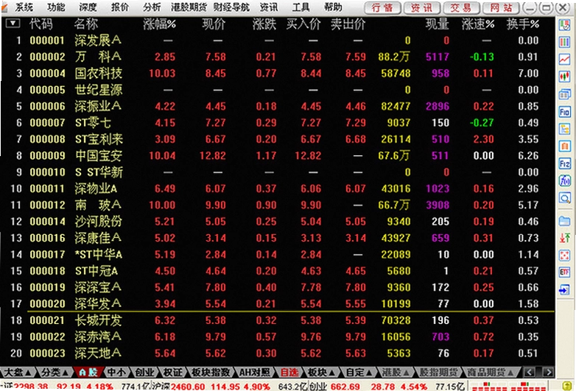This screenshot has width=576, height=391.
Task: Expand the 分类 tab menu
Action: tap(55, 373)
